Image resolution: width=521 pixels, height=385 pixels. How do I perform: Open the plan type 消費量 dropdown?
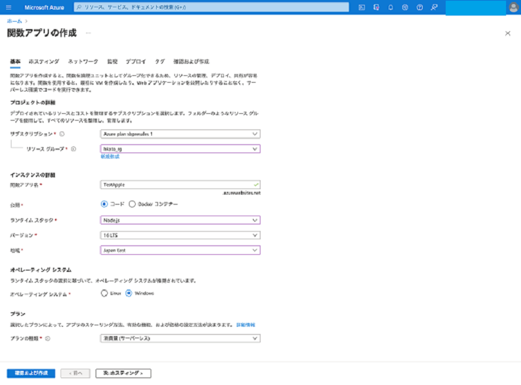(180, 338)
